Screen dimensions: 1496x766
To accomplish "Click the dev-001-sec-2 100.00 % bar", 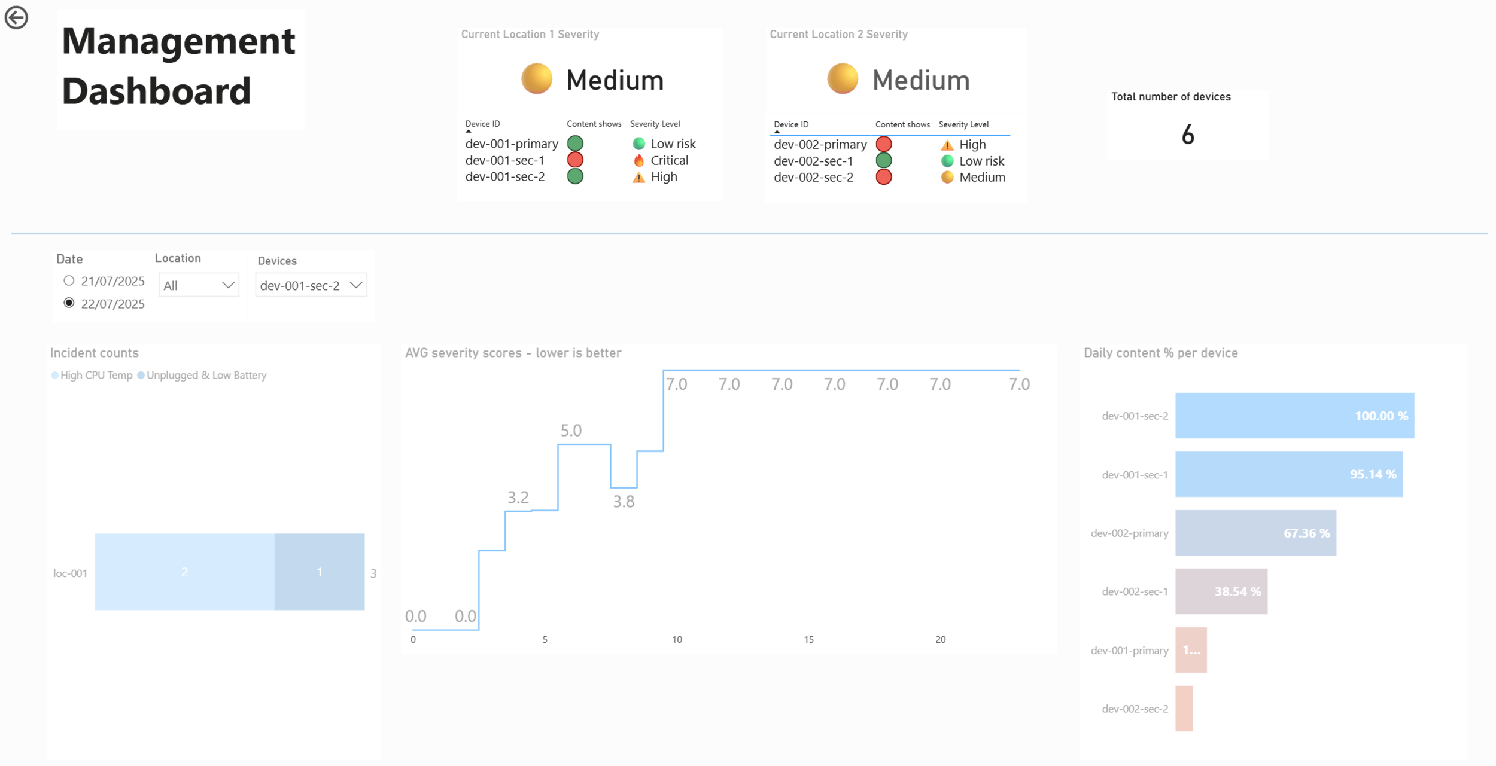I will coord(1294,416).
